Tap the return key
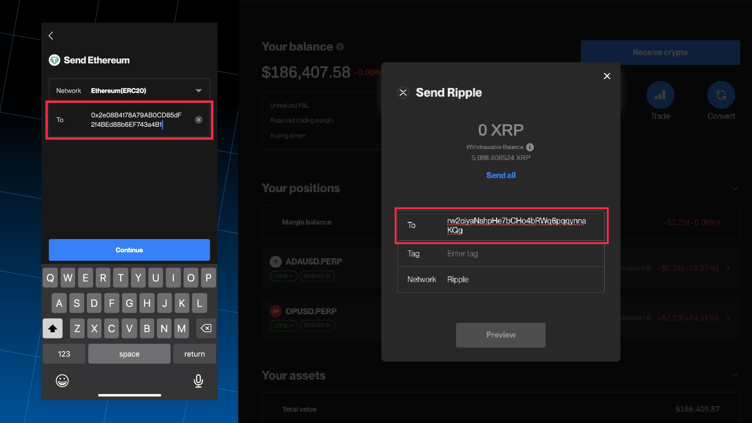Screen dimensions: 752x423 [x=195, y=354]
